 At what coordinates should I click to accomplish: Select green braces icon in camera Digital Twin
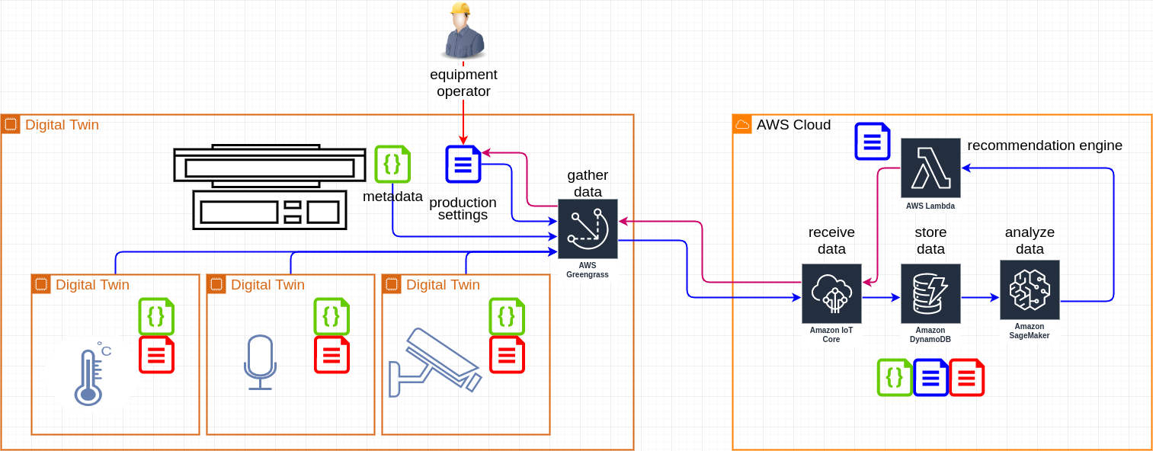(x=507, y=316)
